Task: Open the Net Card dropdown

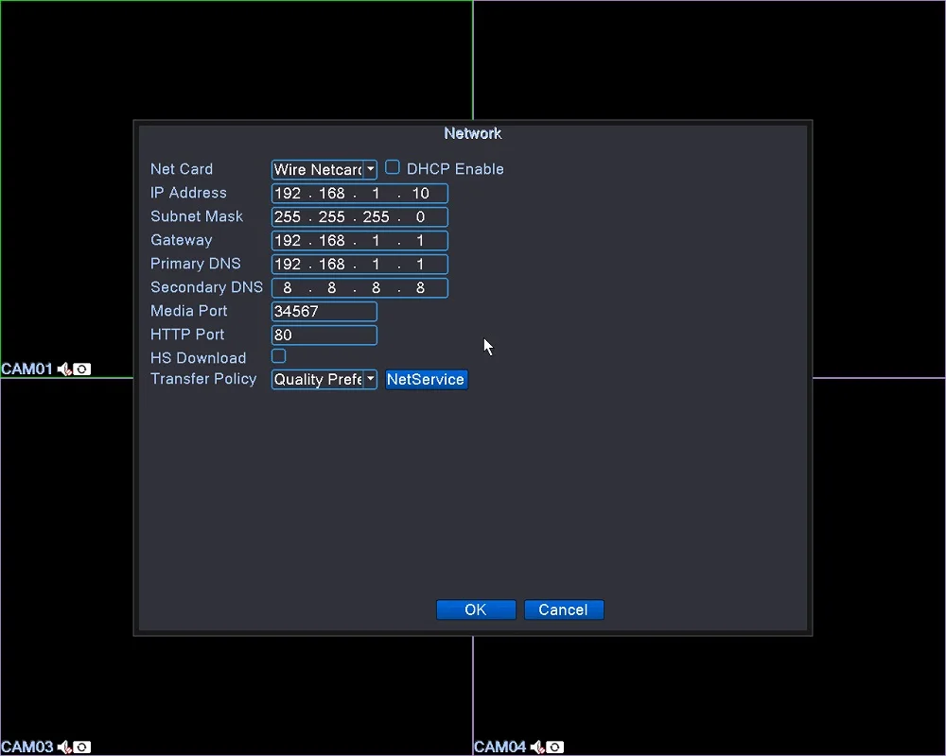Action: coord(324,169)
